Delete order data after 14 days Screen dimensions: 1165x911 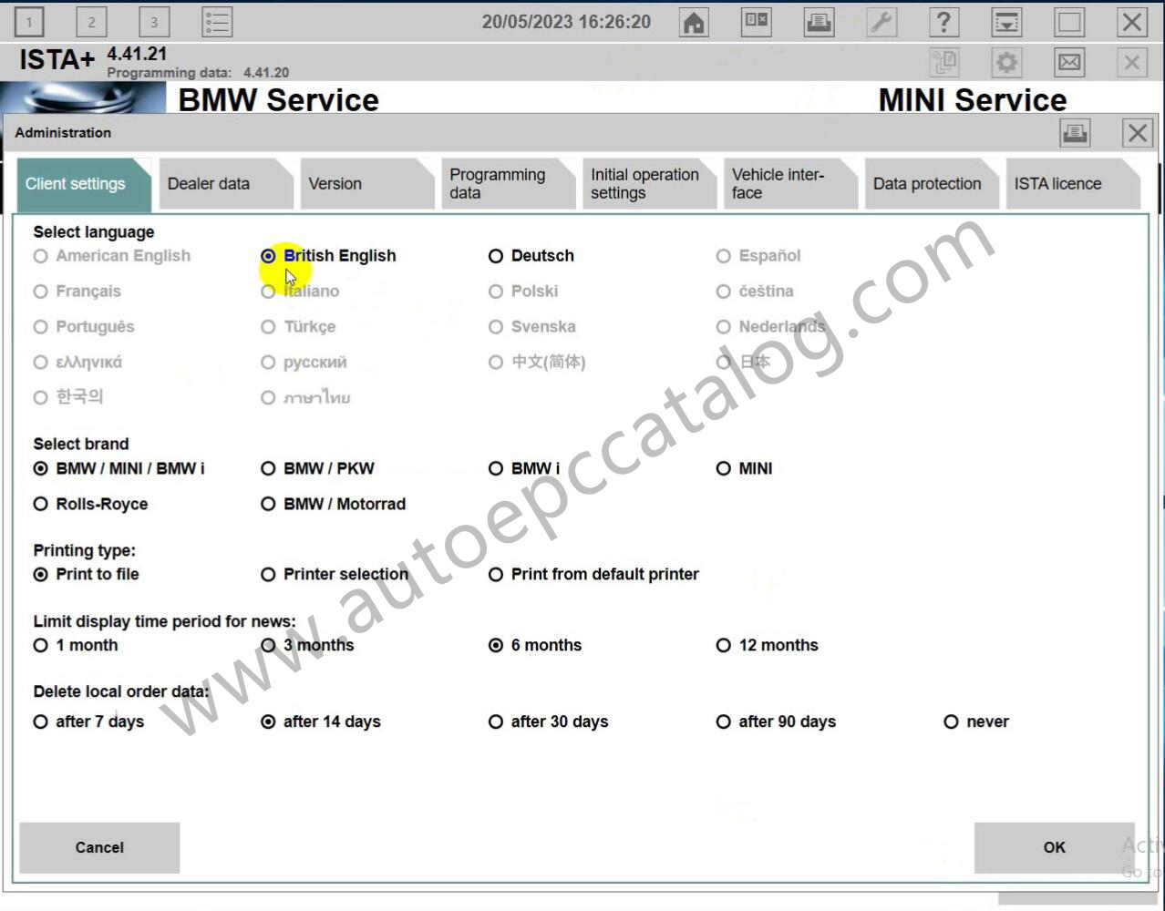pos(321,722)
